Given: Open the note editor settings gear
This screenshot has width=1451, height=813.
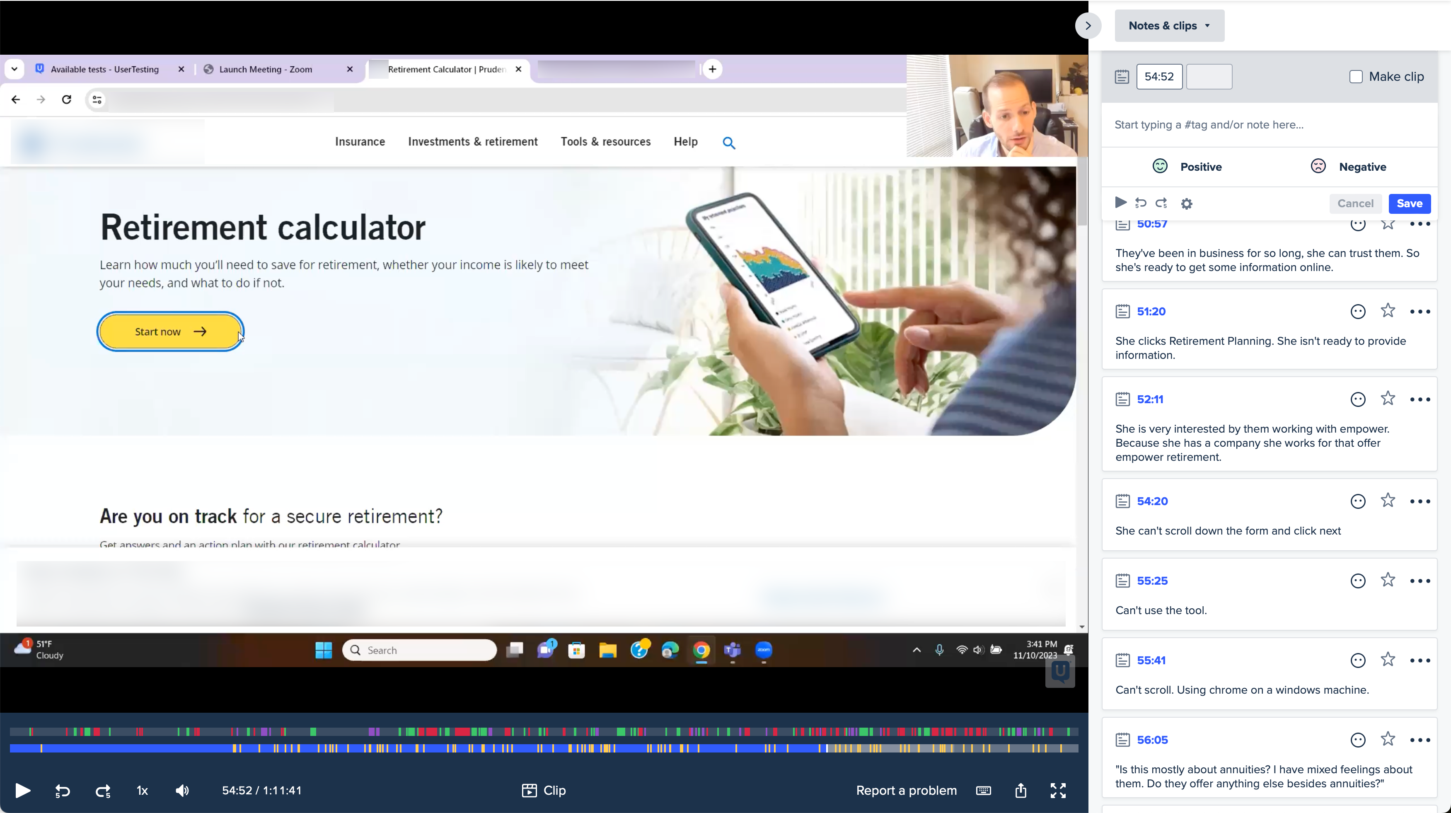Looking at the screenshot, I should pyautogui.click(x=1186, y=203).
